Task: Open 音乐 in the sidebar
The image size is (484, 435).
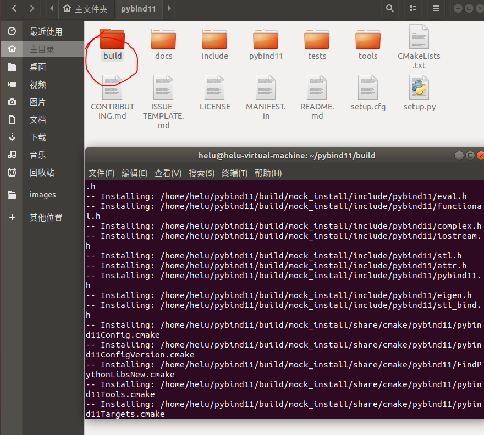Action: [x=37, y=155]
